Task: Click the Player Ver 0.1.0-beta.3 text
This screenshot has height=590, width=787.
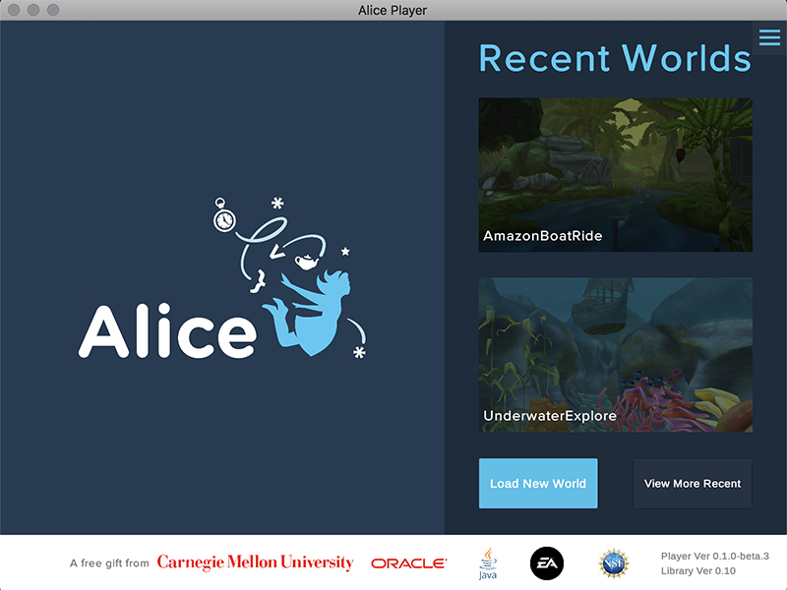Action: tap(715, 556)
